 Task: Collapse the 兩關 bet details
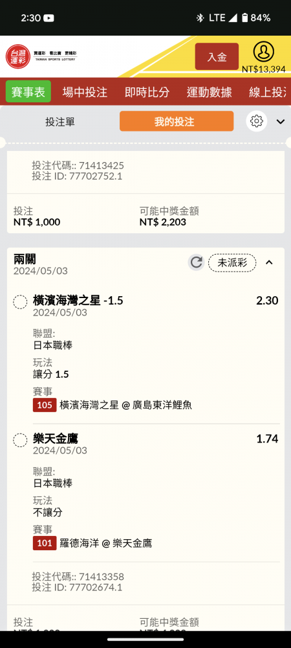click(269, 262)
